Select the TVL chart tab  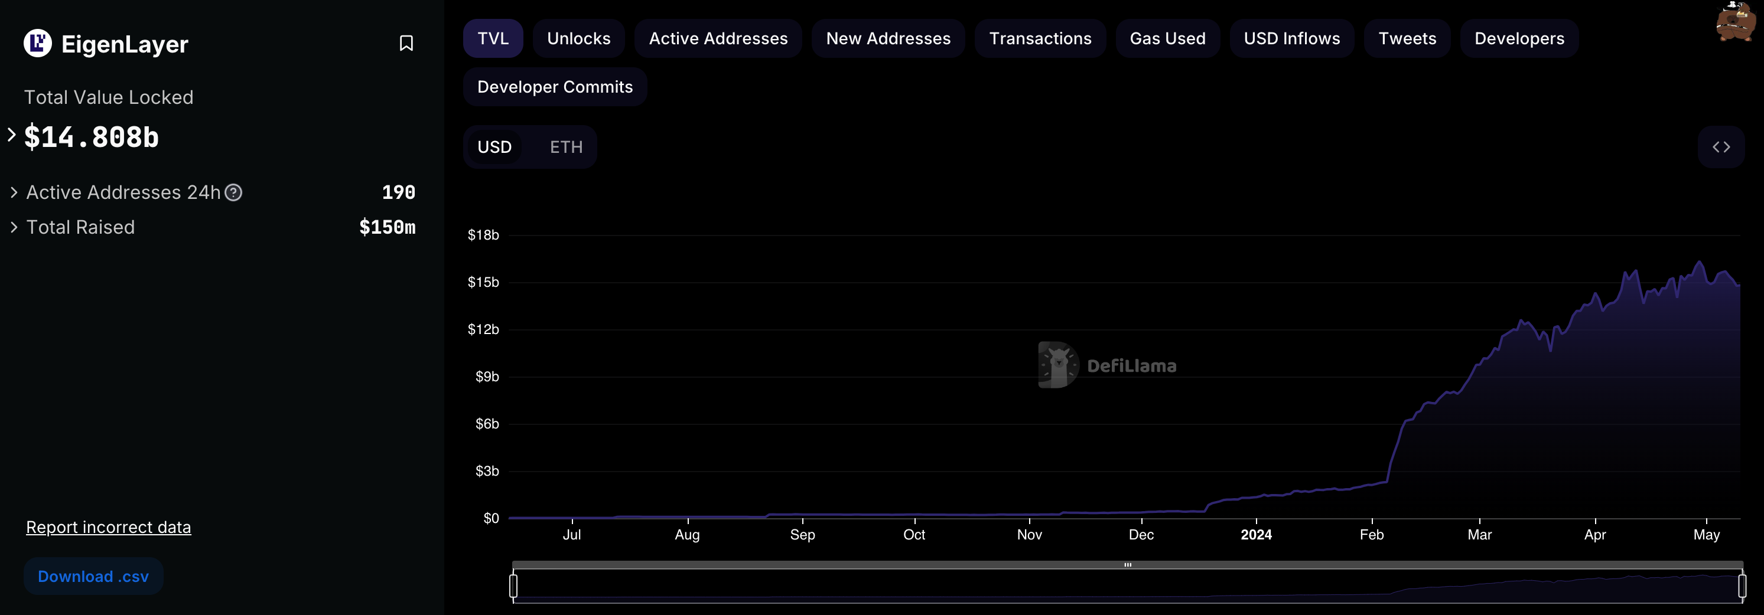pyautogui.click(x=492, y=39)
